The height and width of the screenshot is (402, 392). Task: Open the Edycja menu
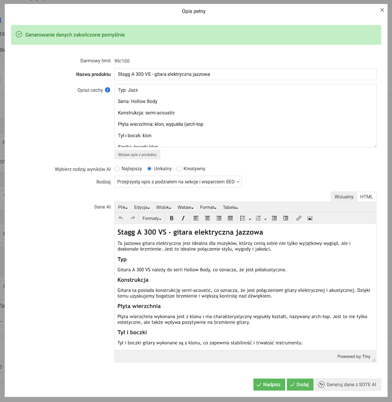tap(142, 207)
